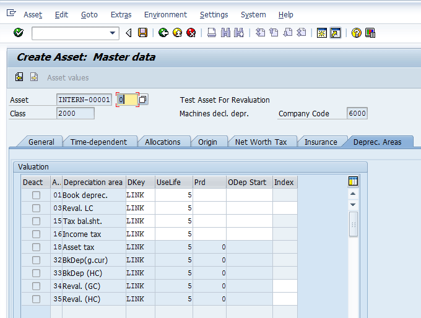Check Deact box for Asset tax row
The width and height of the screenshot is (421, 318).
pos(36,247)
